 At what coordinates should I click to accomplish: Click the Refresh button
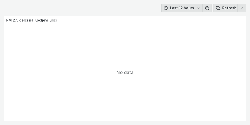(x=226, y=8)
